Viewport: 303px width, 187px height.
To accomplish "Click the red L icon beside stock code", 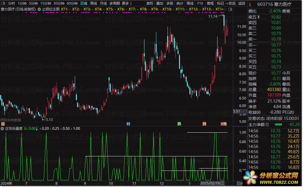I will (x=250, y=3).
